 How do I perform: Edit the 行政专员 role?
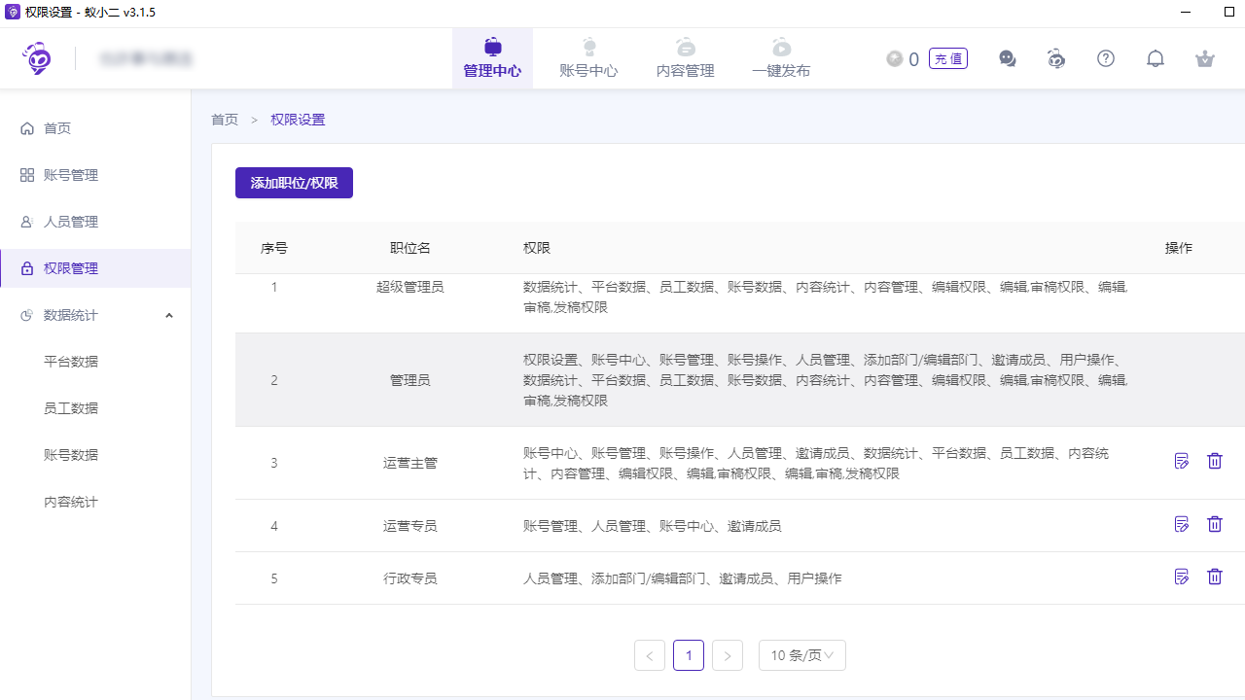click(1182, 577)
